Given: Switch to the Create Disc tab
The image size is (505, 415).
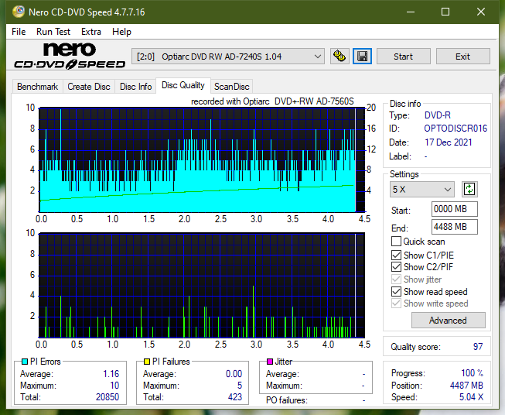Looking at the screenshot, I should pos(89,87).
